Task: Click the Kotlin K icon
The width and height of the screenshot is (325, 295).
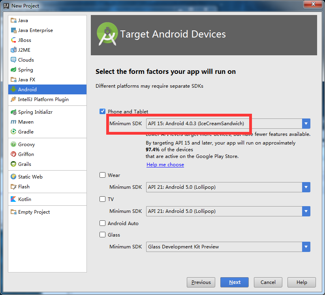Action: point(13,199)
